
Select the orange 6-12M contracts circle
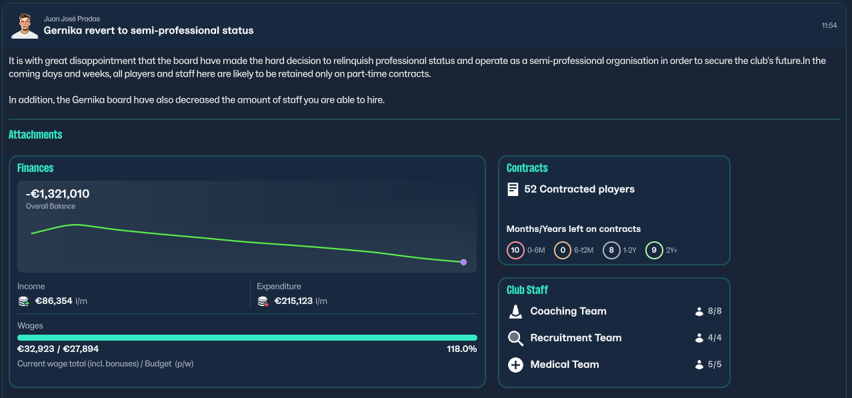[x=563, y=251]
